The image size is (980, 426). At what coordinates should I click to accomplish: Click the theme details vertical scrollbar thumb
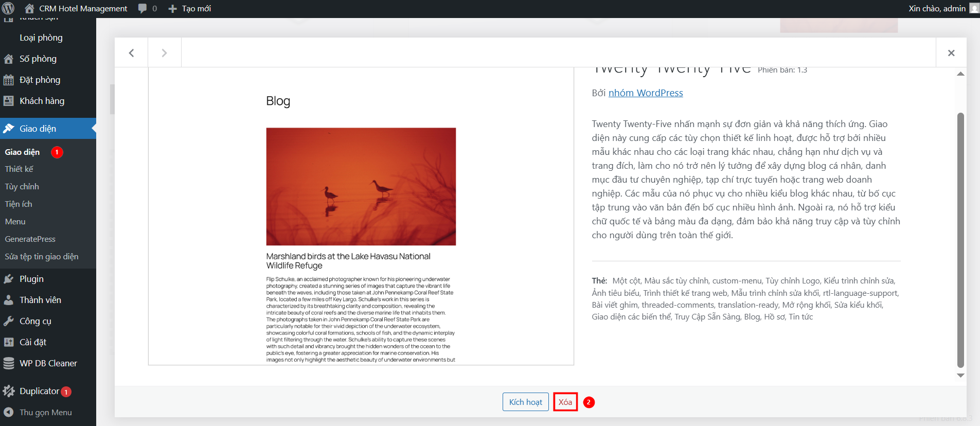pyautogui.click(x=960, y=240)
